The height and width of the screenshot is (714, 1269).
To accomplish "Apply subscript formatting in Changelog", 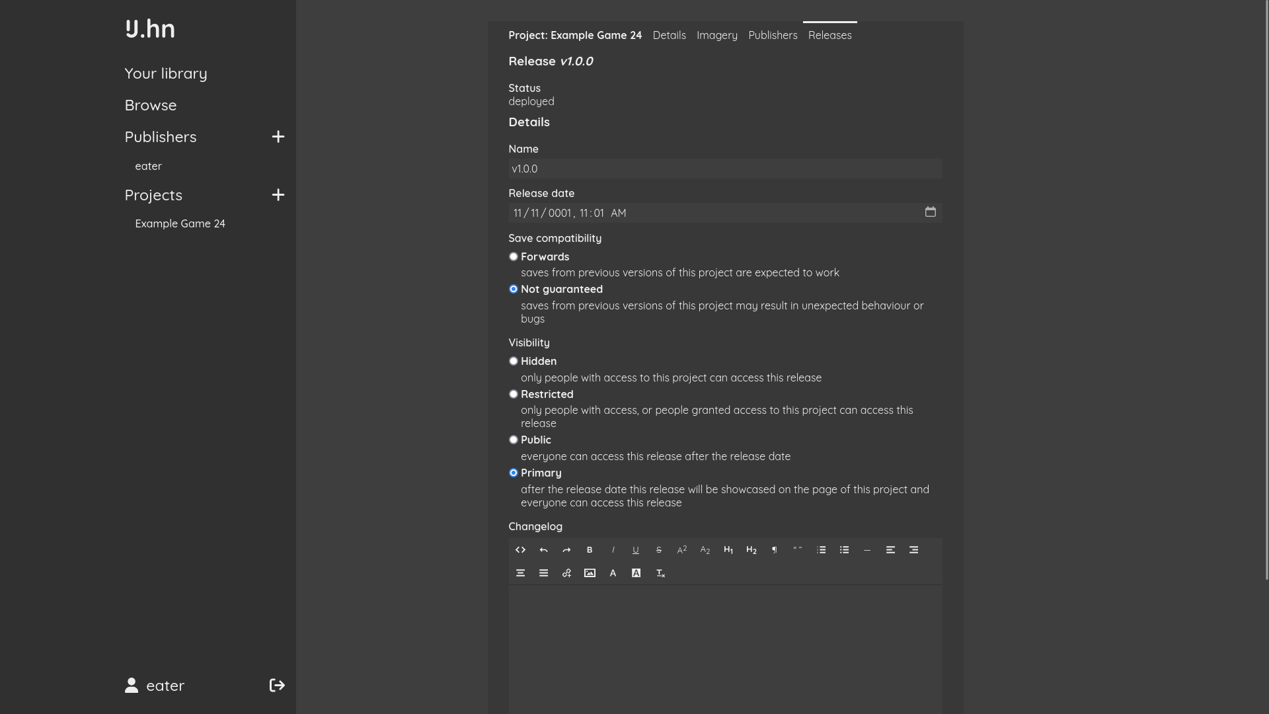I will [705, 550].
